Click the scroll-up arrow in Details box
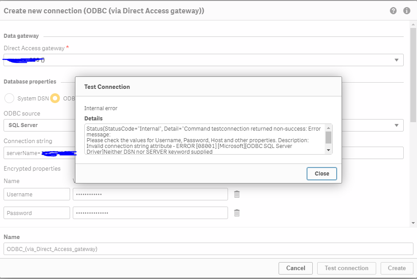 [x=328, y=127]
